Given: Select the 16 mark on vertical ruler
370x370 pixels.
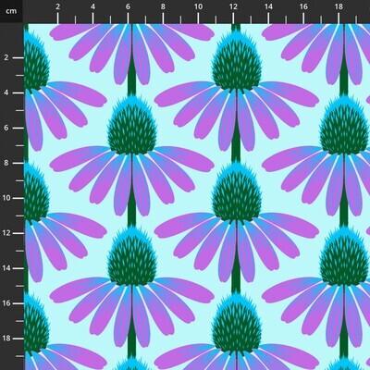Looking at the screenshot, I should tap(6, 303).
